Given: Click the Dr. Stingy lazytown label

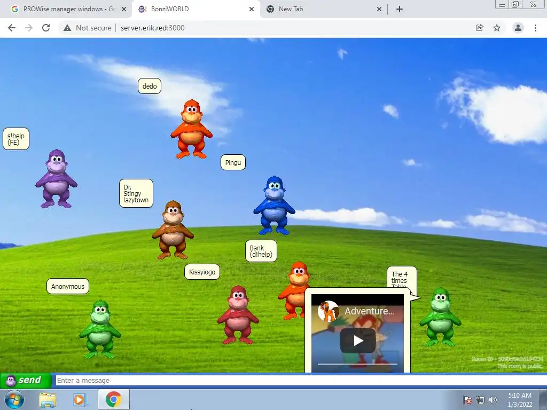Looking at the screenshot, I should pyautogui.click(x=136, y=193).
